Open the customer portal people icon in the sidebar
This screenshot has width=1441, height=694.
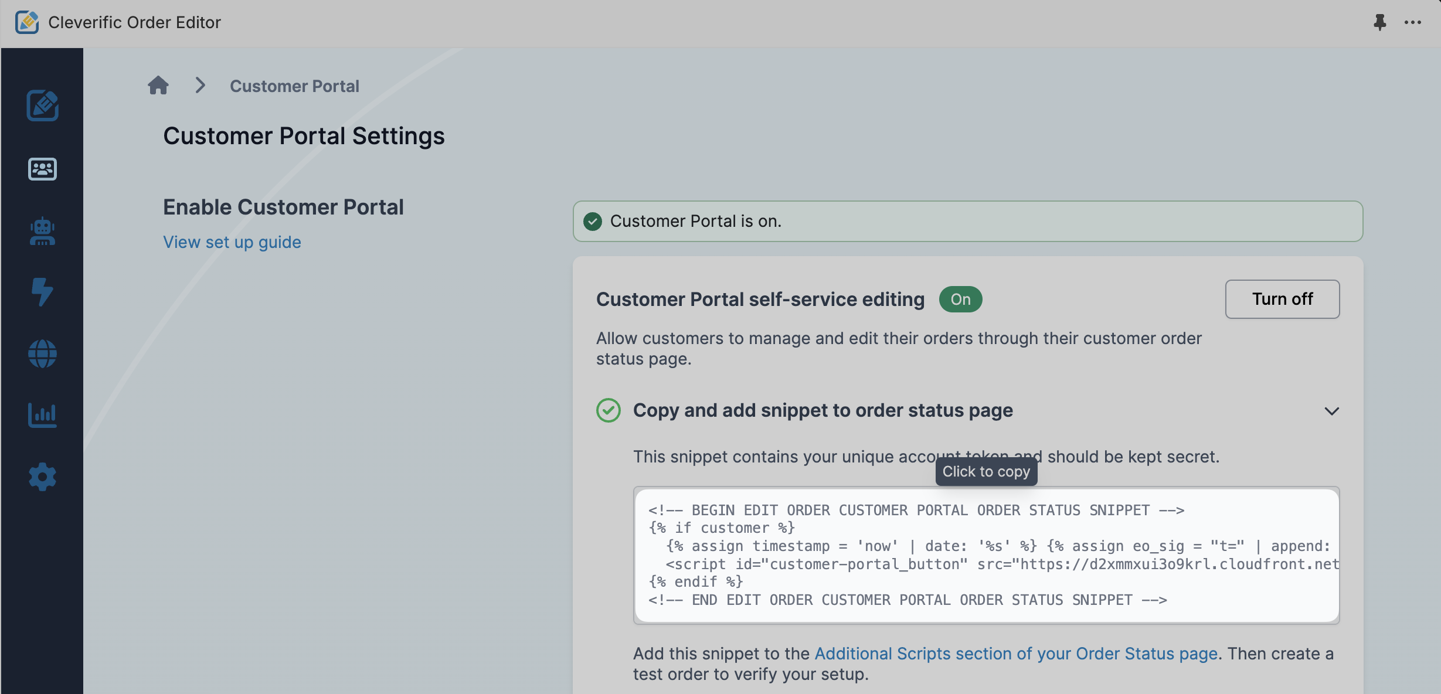pos(42,169)
